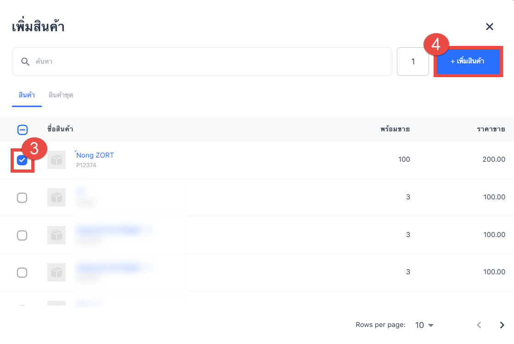The height and width of the screenshot is (344, 514).
Task: Close the add product dialog
Action: click(489, 27)
